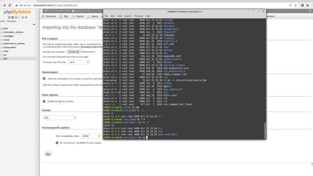
Task: Switch to the Structure tab
Action: [x=49, y=16]
